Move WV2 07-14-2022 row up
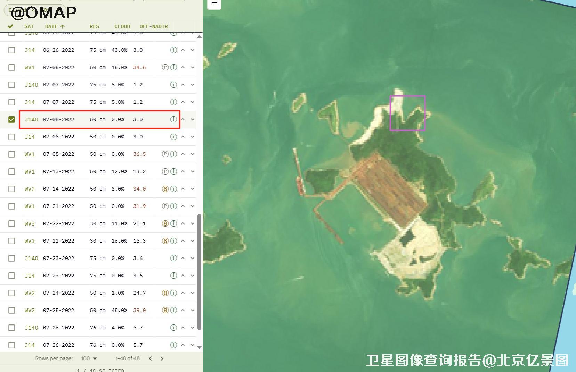 click(183, 189)
